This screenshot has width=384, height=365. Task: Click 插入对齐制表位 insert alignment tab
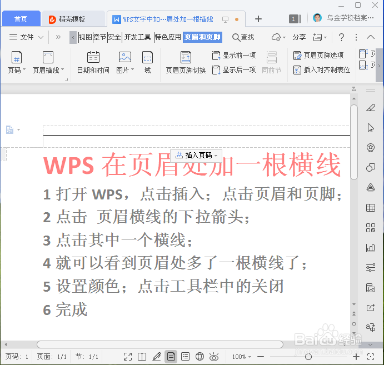322,70
